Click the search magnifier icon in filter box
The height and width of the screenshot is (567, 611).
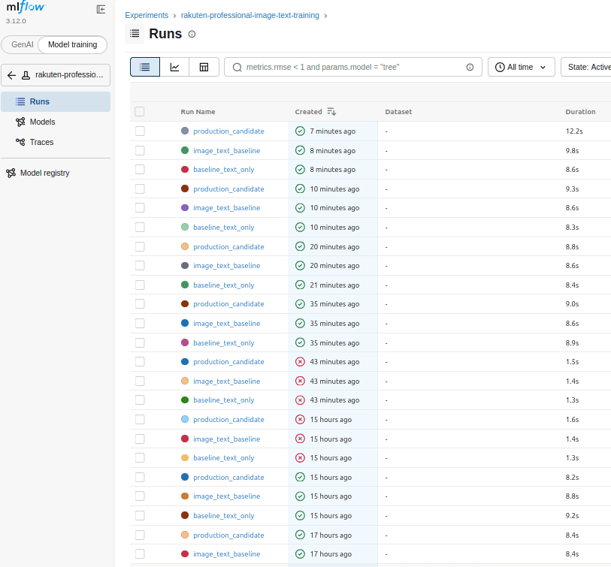(x=237, y=68)
